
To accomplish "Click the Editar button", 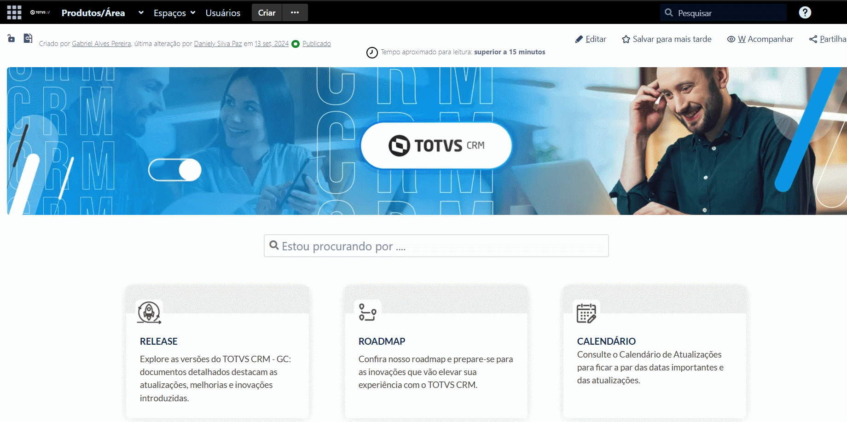I will [x=591, y=39].
